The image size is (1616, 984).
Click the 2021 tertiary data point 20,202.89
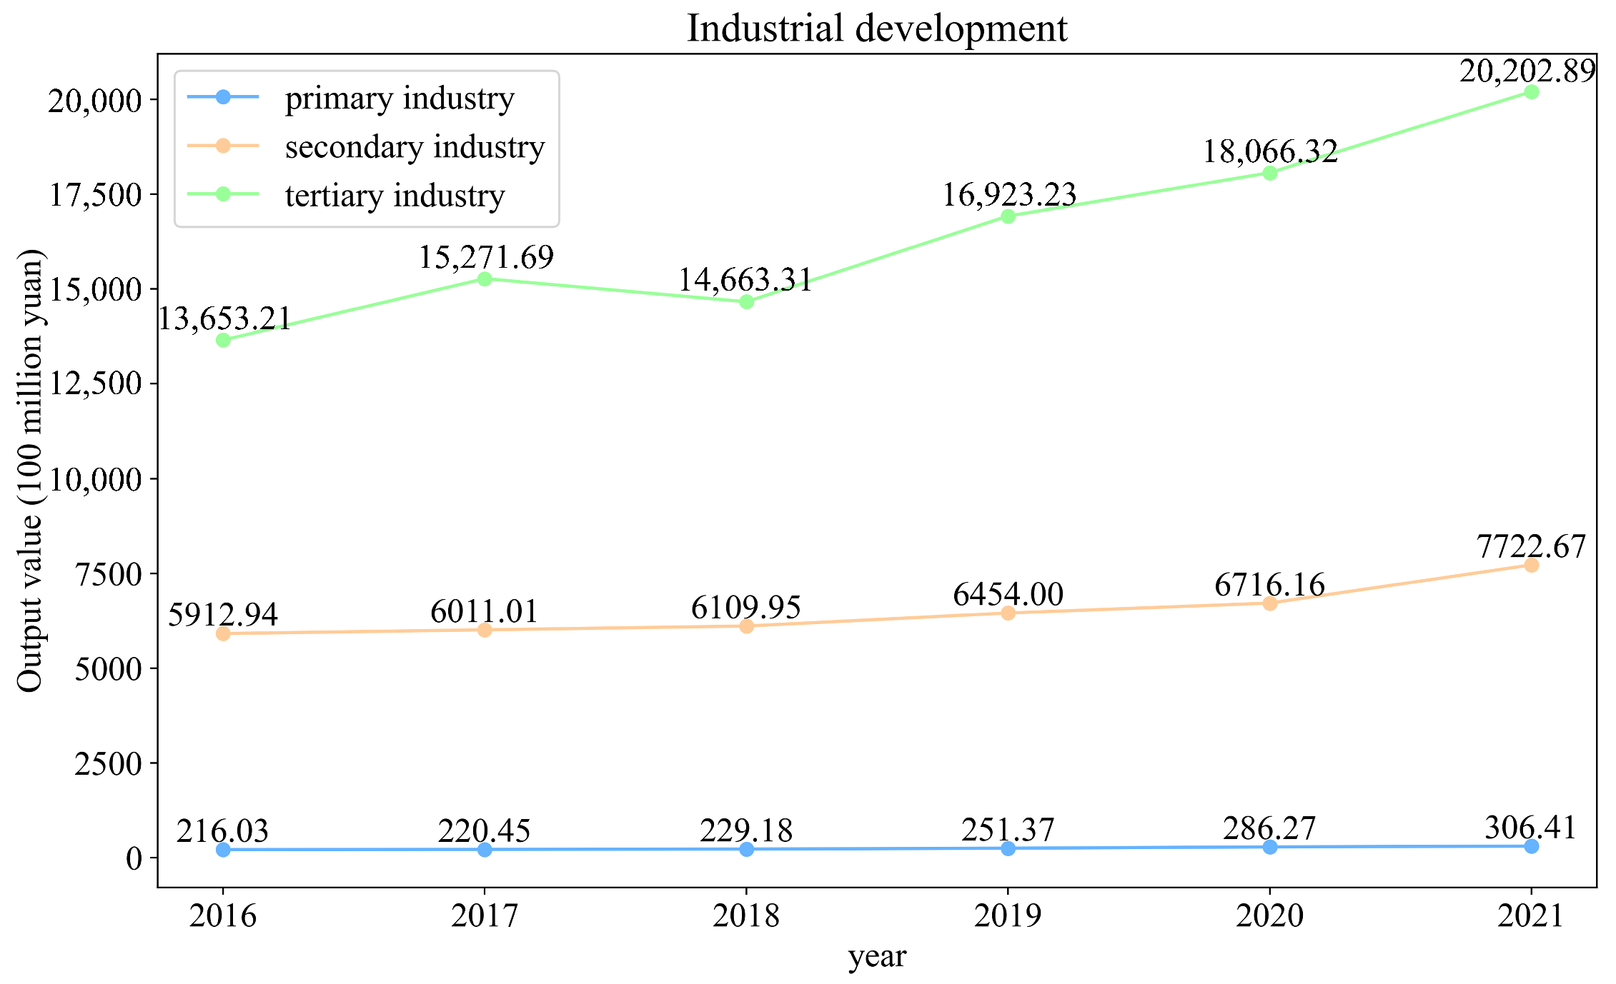[1531, 92]
